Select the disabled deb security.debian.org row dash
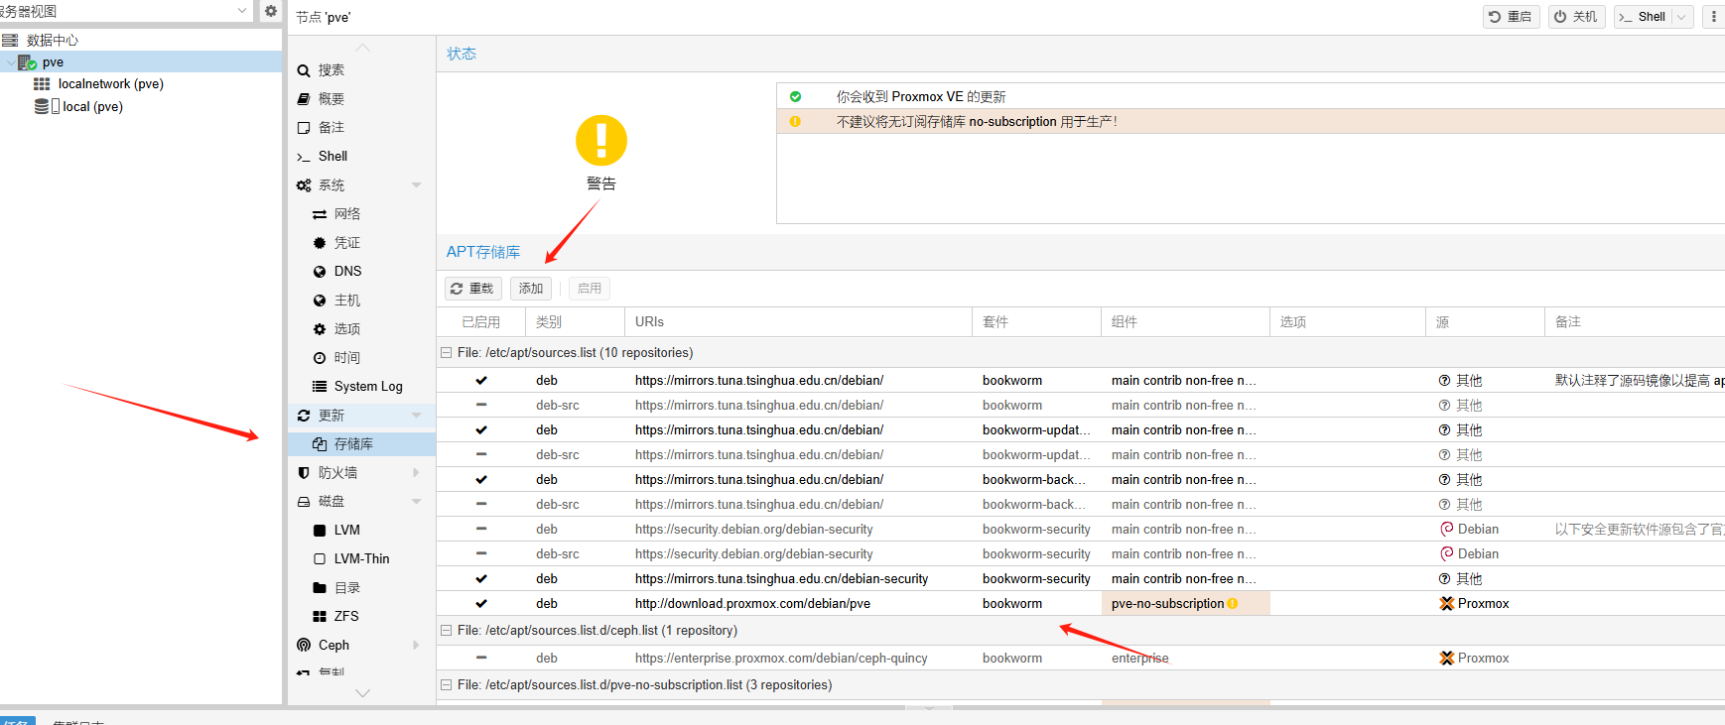 pyautogui.click(x=481, y=530)
